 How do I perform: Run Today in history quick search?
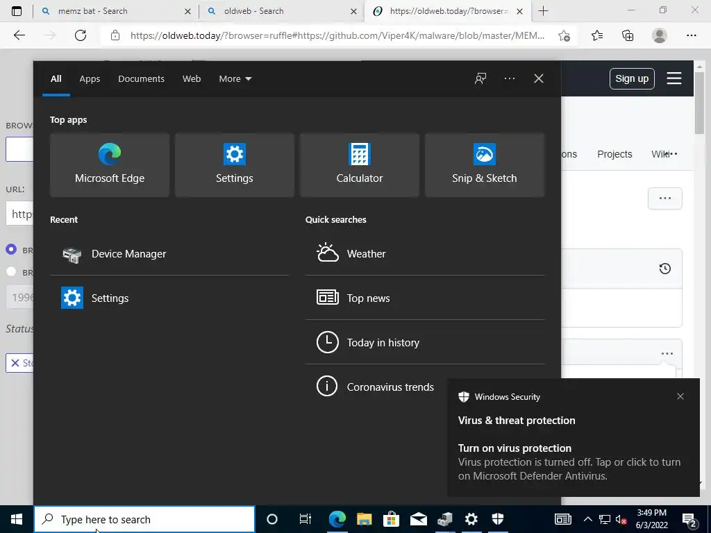pos(425,343)
